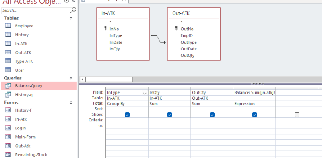Image resolution: width=322 pixels, height=158 pixels.
Task: Click the Expression total cell
Action: [x=255, y=104]
